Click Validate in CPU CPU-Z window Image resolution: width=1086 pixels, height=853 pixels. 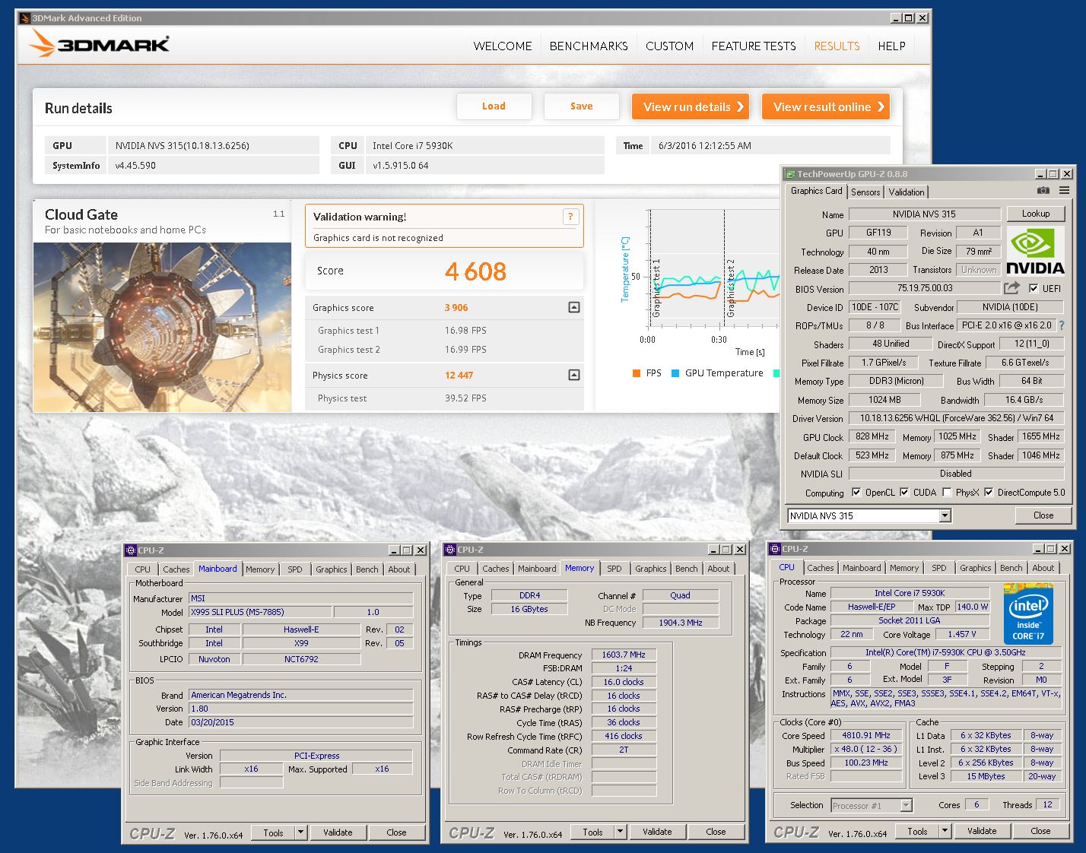point(982,831)
